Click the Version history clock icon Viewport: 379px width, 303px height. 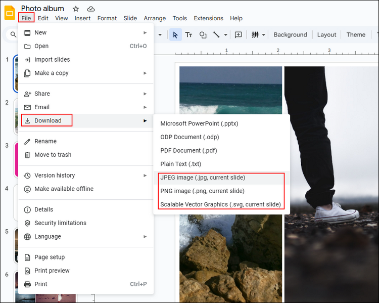[27, 176]
